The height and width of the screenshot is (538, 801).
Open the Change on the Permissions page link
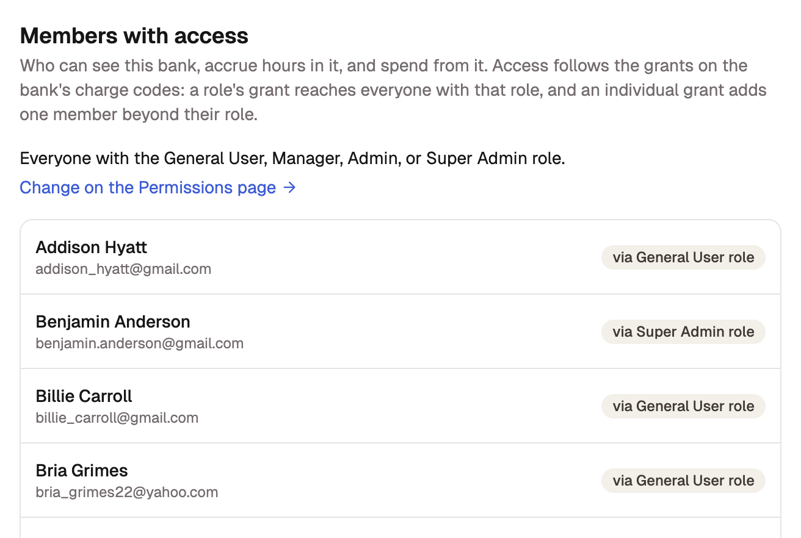click(158, 187)
